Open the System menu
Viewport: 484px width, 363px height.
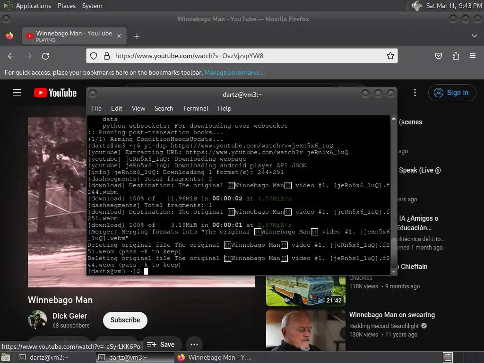(92, 6)
